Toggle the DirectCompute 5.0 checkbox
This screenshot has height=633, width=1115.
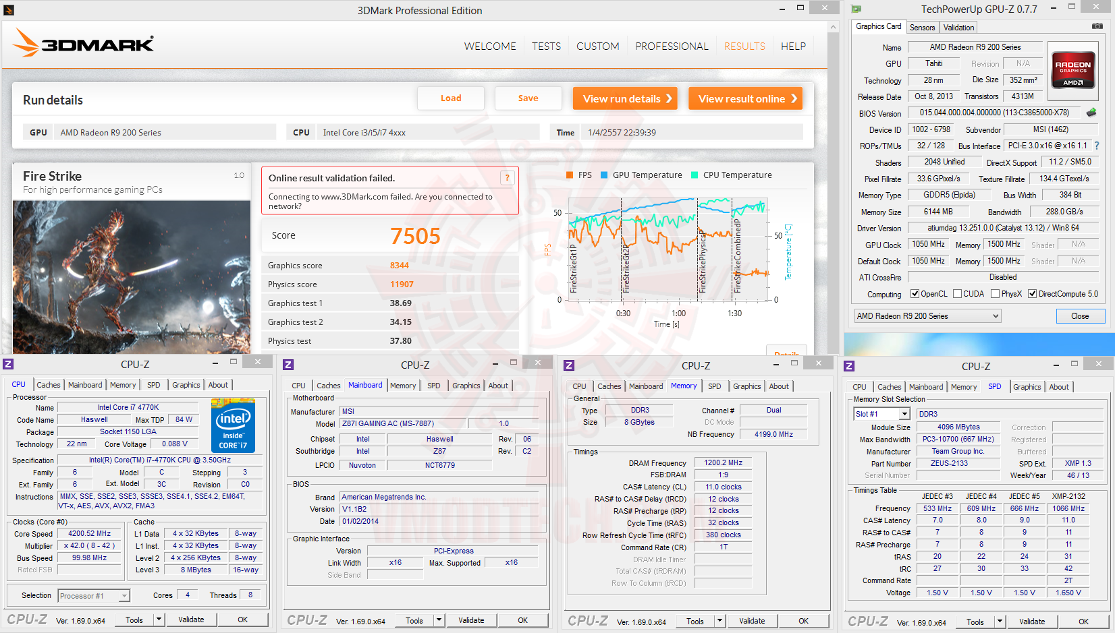coord(1032,294)
